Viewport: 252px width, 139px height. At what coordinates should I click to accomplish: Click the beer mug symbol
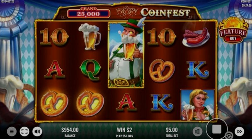90,37
